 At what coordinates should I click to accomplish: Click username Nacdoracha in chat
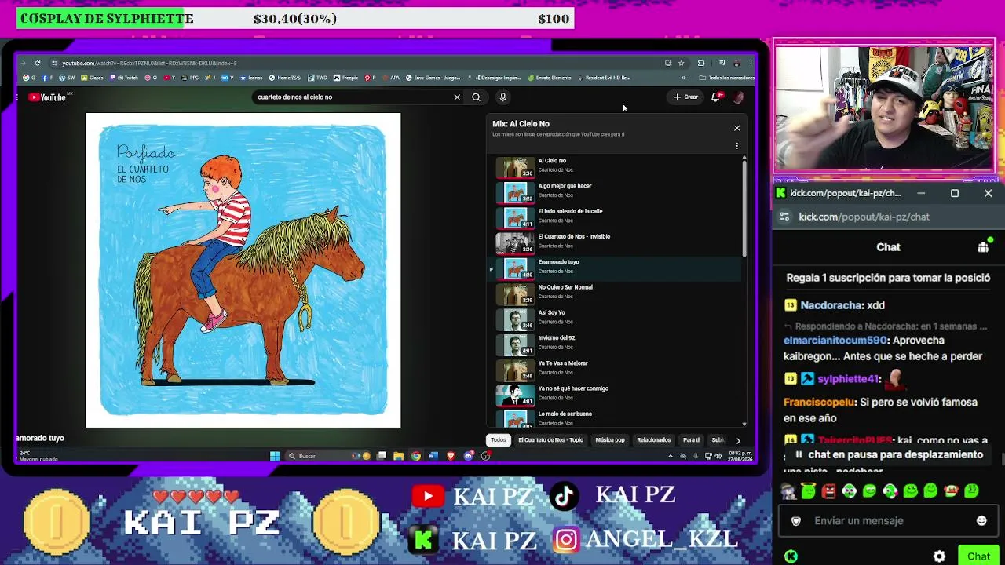click(831, 305)
